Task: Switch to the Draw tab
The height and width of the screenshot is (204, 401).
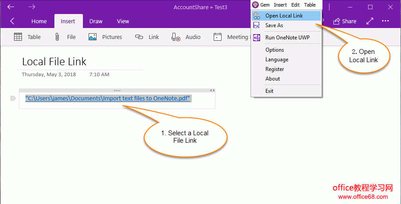Action: [x=96, y=21]
